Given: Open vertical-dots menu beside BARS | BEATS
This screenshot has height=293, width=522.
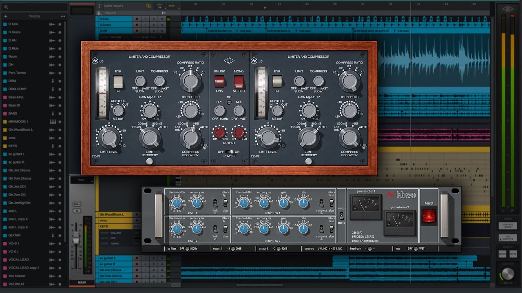Looking at the screenshot, I should click(99, 6).
